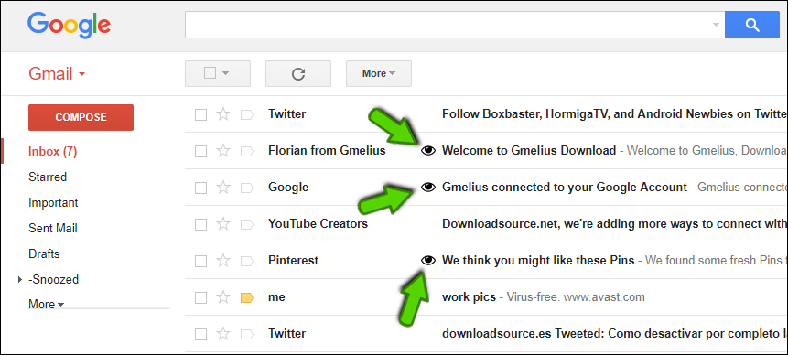Open the Starred folder
Screen dimensions: 788x355
point(48,177)
